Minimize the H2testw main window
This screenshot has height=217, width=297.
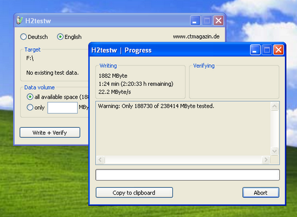click(x=195, y=21)
